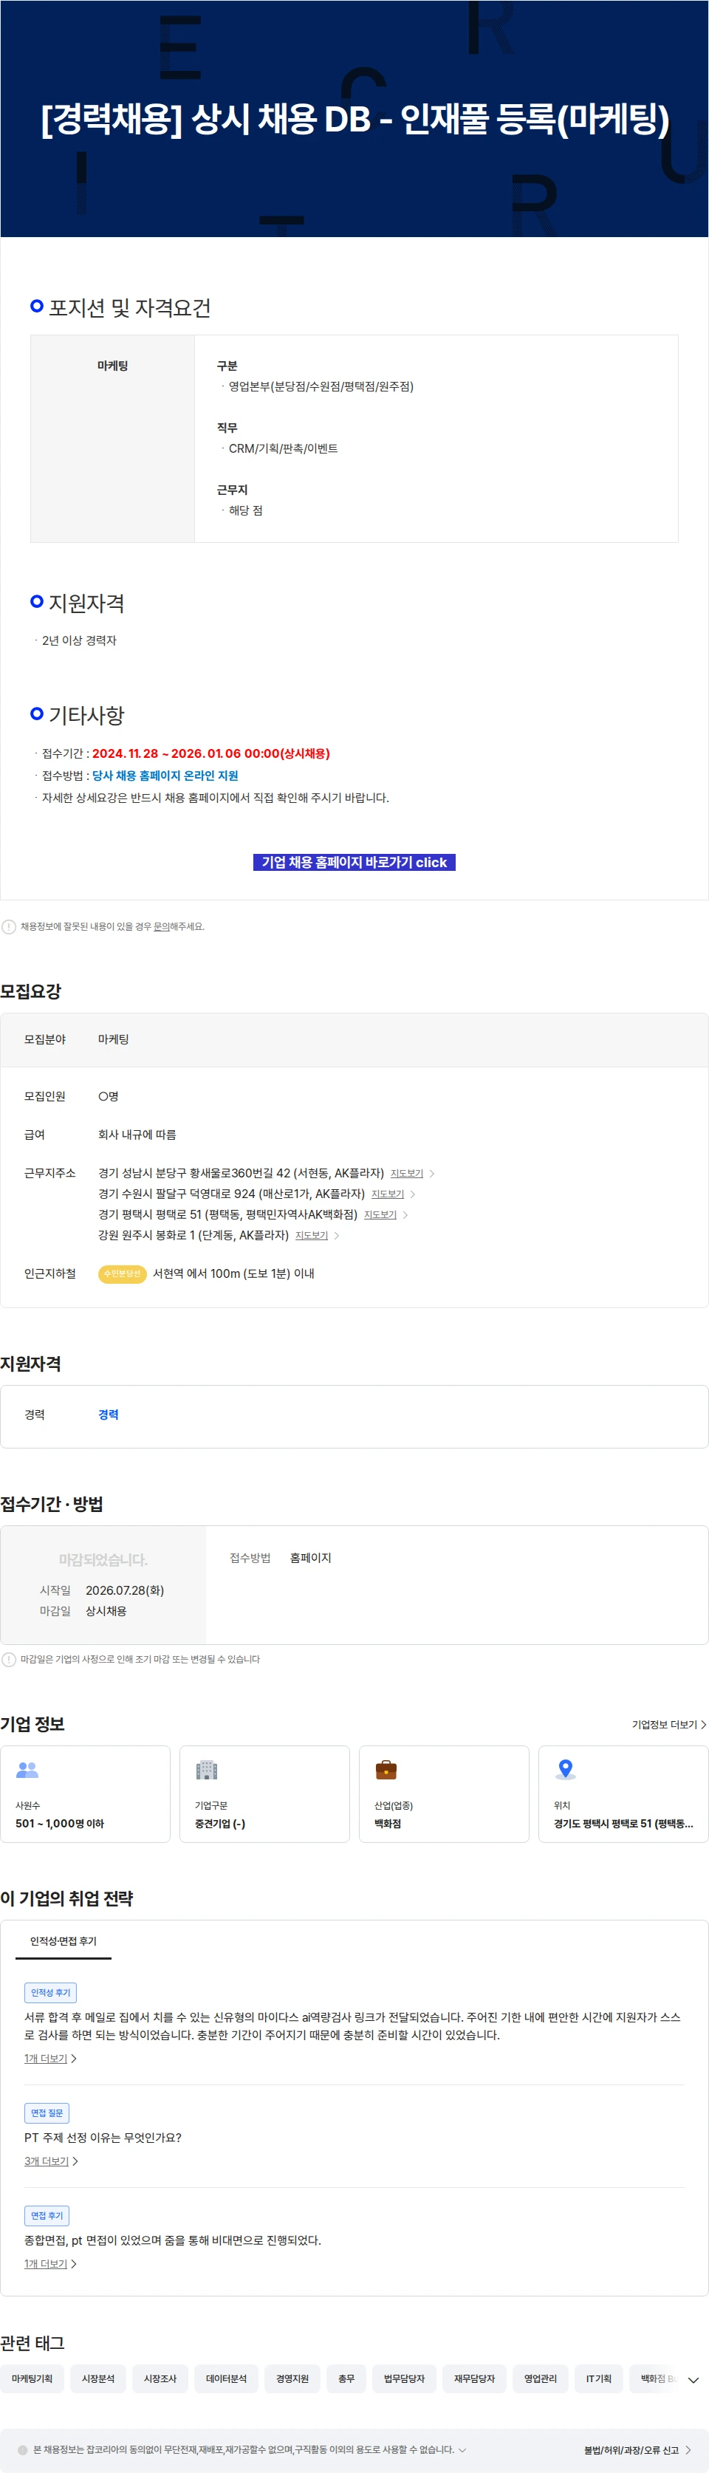Click the 데이터분석 tag
Image resolution: width=709 pixels, height=2473 pixels.
click(x=227, y=2378)
